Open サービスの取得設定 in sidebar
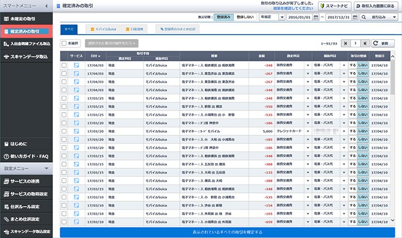Image resolution: width=402 pixels, height=238 pixels. pyautogui.click(x=26, y=194)
